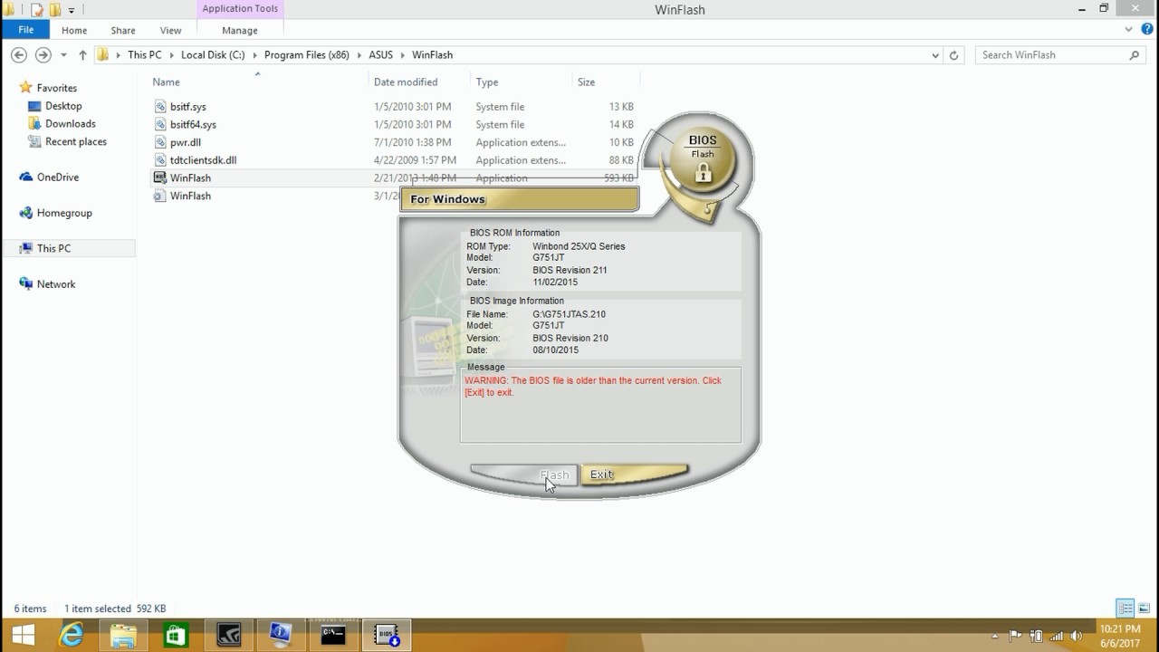Sort files by Name column header
This screenshot has width=1159, height=652.
click(x=166, y=82)
